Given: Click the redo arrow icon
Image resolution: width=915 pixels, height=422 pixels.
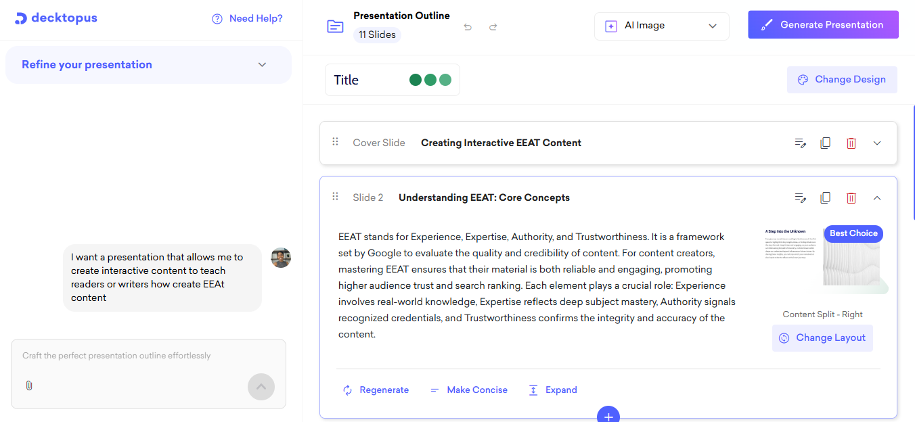Looking at the screenshot, I should click(x=493, y=27).
